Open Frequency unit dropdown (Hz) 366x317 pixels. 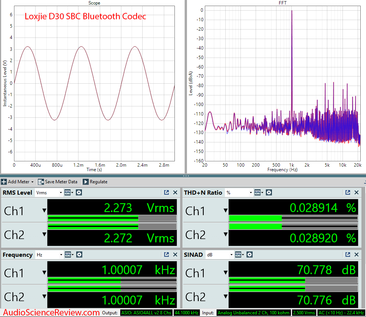point(49,255)
